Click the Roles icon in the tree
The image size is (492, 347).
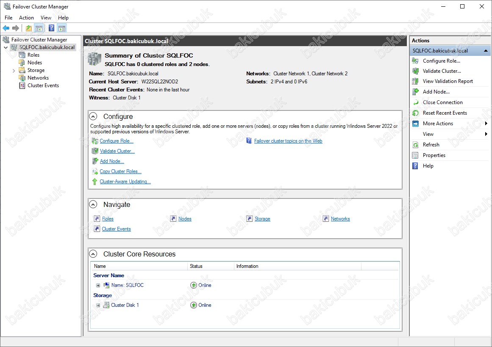[x=22, y=55]
